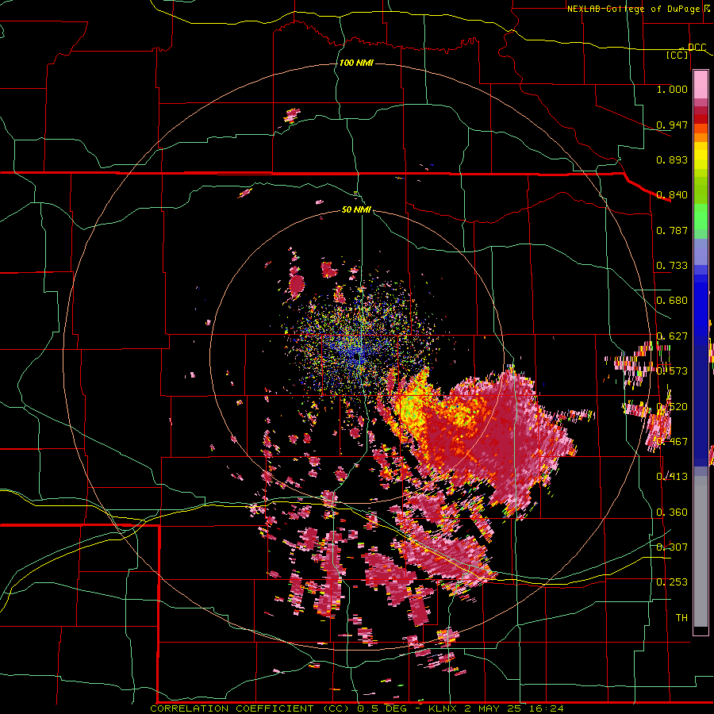The height and width of the screenshot is (714, 714).
Task: Click the KLNX 2 MAY 25 16:24 timestamp
Action: [496, 708]
